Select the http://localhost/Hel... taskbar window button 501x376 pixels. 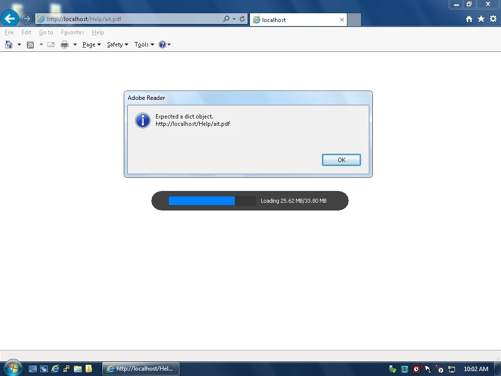[141, 369]
